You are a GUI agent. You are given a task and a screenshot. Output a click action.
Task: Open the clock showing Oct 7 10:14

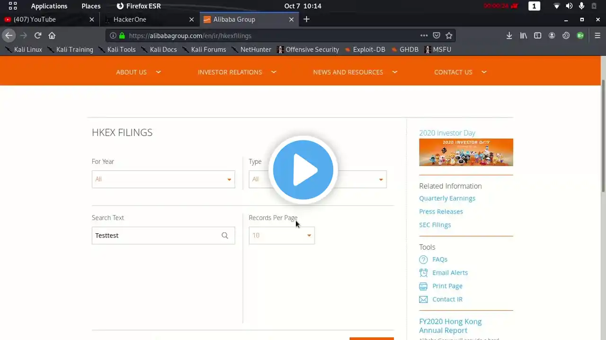tap(303, 6)
